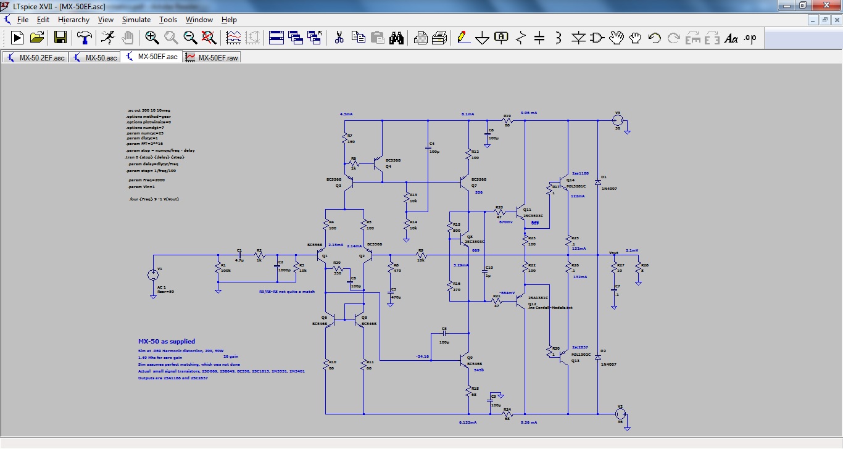The width and height of the screenshot is (843, 449).
Task: Open the Edit menu
Action: (43, 20)
